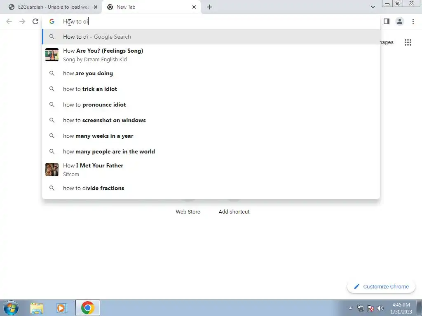The height and width of the screenshot is (316, 422).
Task: Click Add shortcut
Action: (x=234, y=212)
